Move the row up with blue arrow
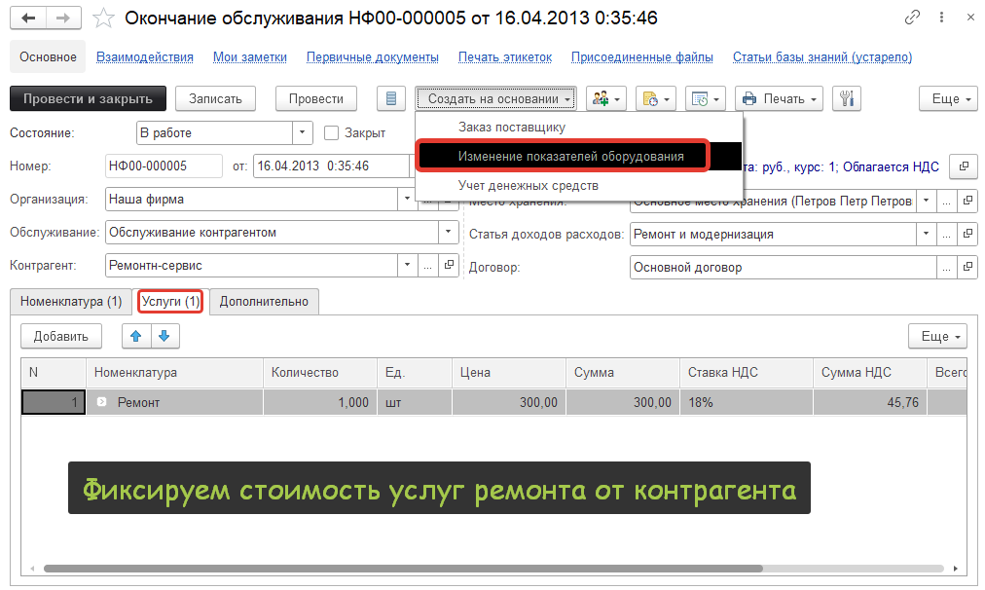 point(136,336)
